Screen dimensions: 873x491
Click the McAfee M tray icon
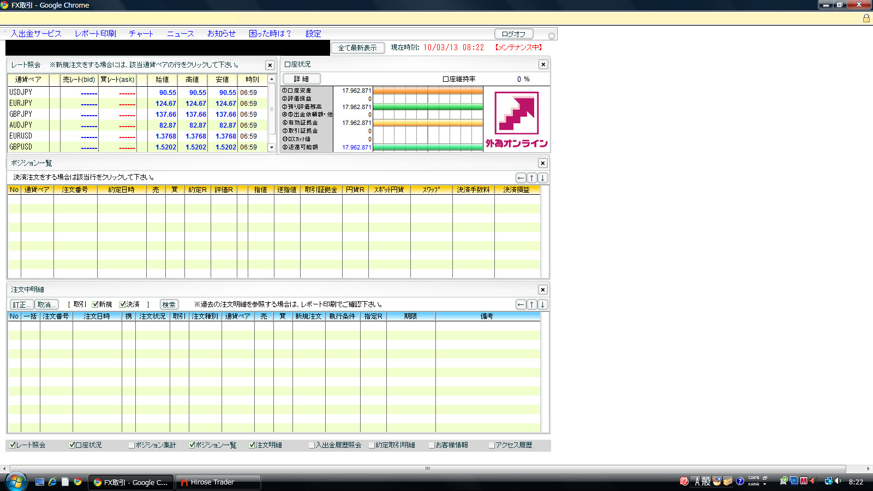pyautogui.click(x=804, y=481)
